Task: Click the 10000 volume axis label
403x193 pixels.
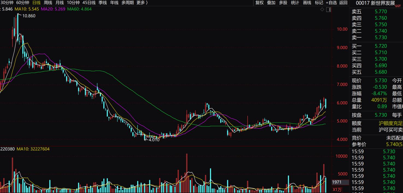Action: click(342, 156)
